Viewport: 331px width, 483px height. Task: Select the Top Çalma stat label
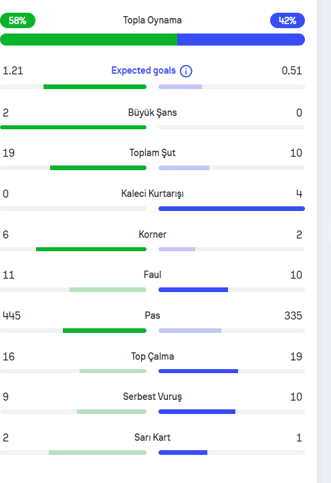[x=152, y=356]
